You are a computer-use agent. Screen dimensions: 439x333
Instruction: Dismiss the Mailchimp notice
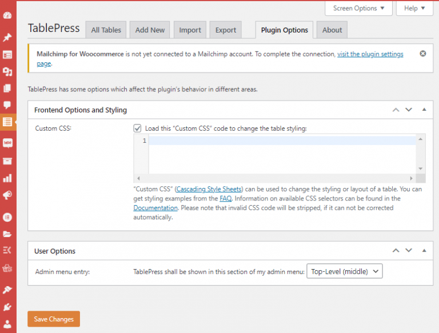point(423,54)
